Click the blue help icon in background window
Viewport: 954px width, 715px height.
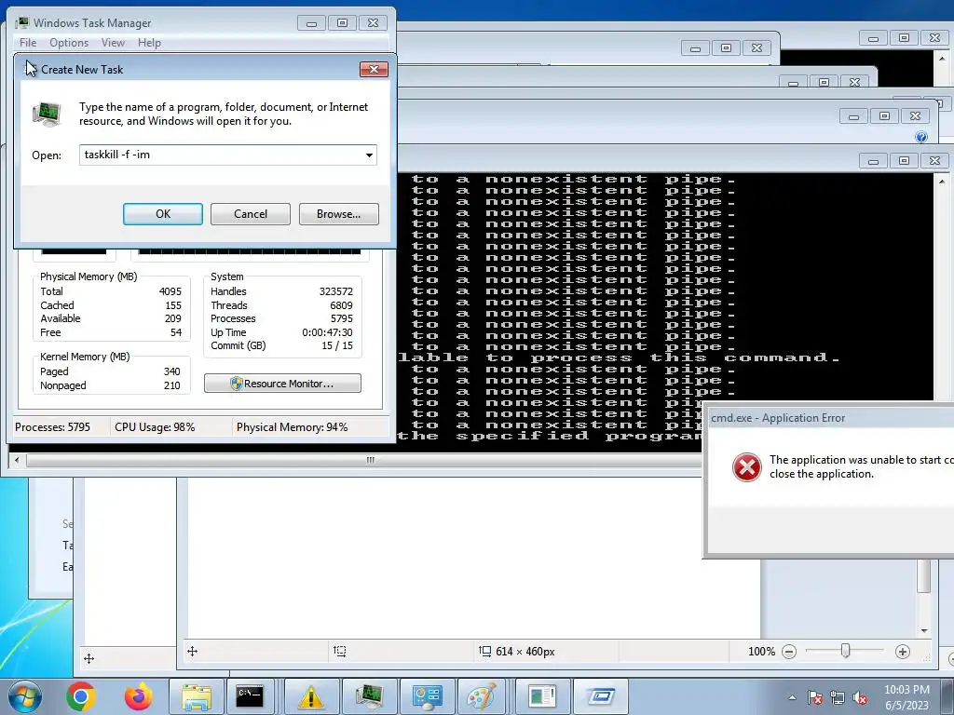921,137
